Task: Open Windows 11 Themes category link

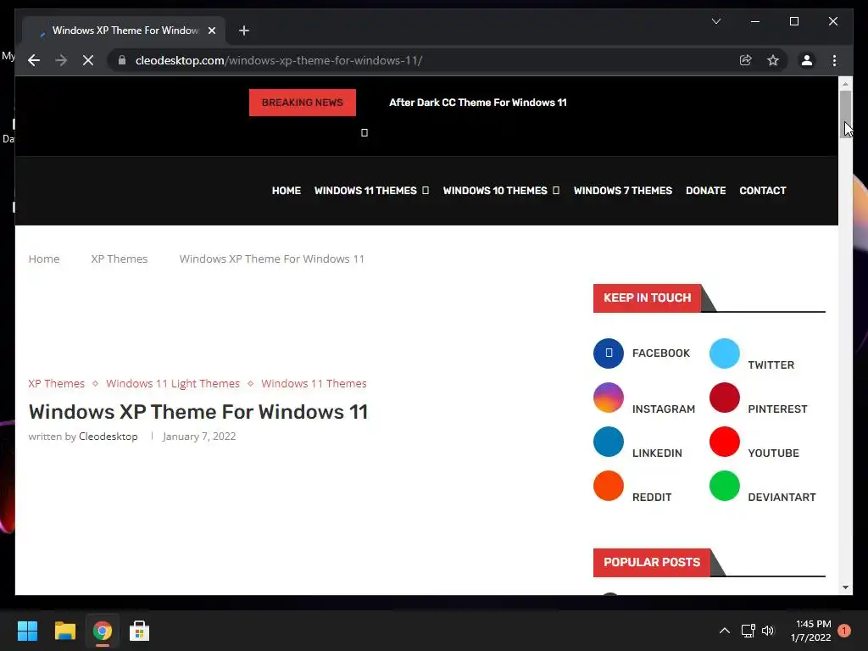Action: [314, 384]
